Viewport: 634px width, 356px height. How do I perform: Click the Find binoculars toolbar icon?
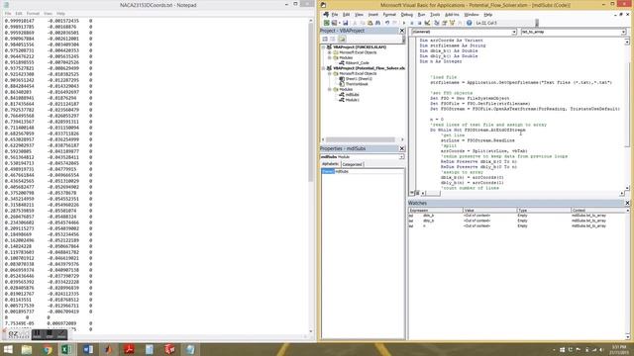coord(378,23)
